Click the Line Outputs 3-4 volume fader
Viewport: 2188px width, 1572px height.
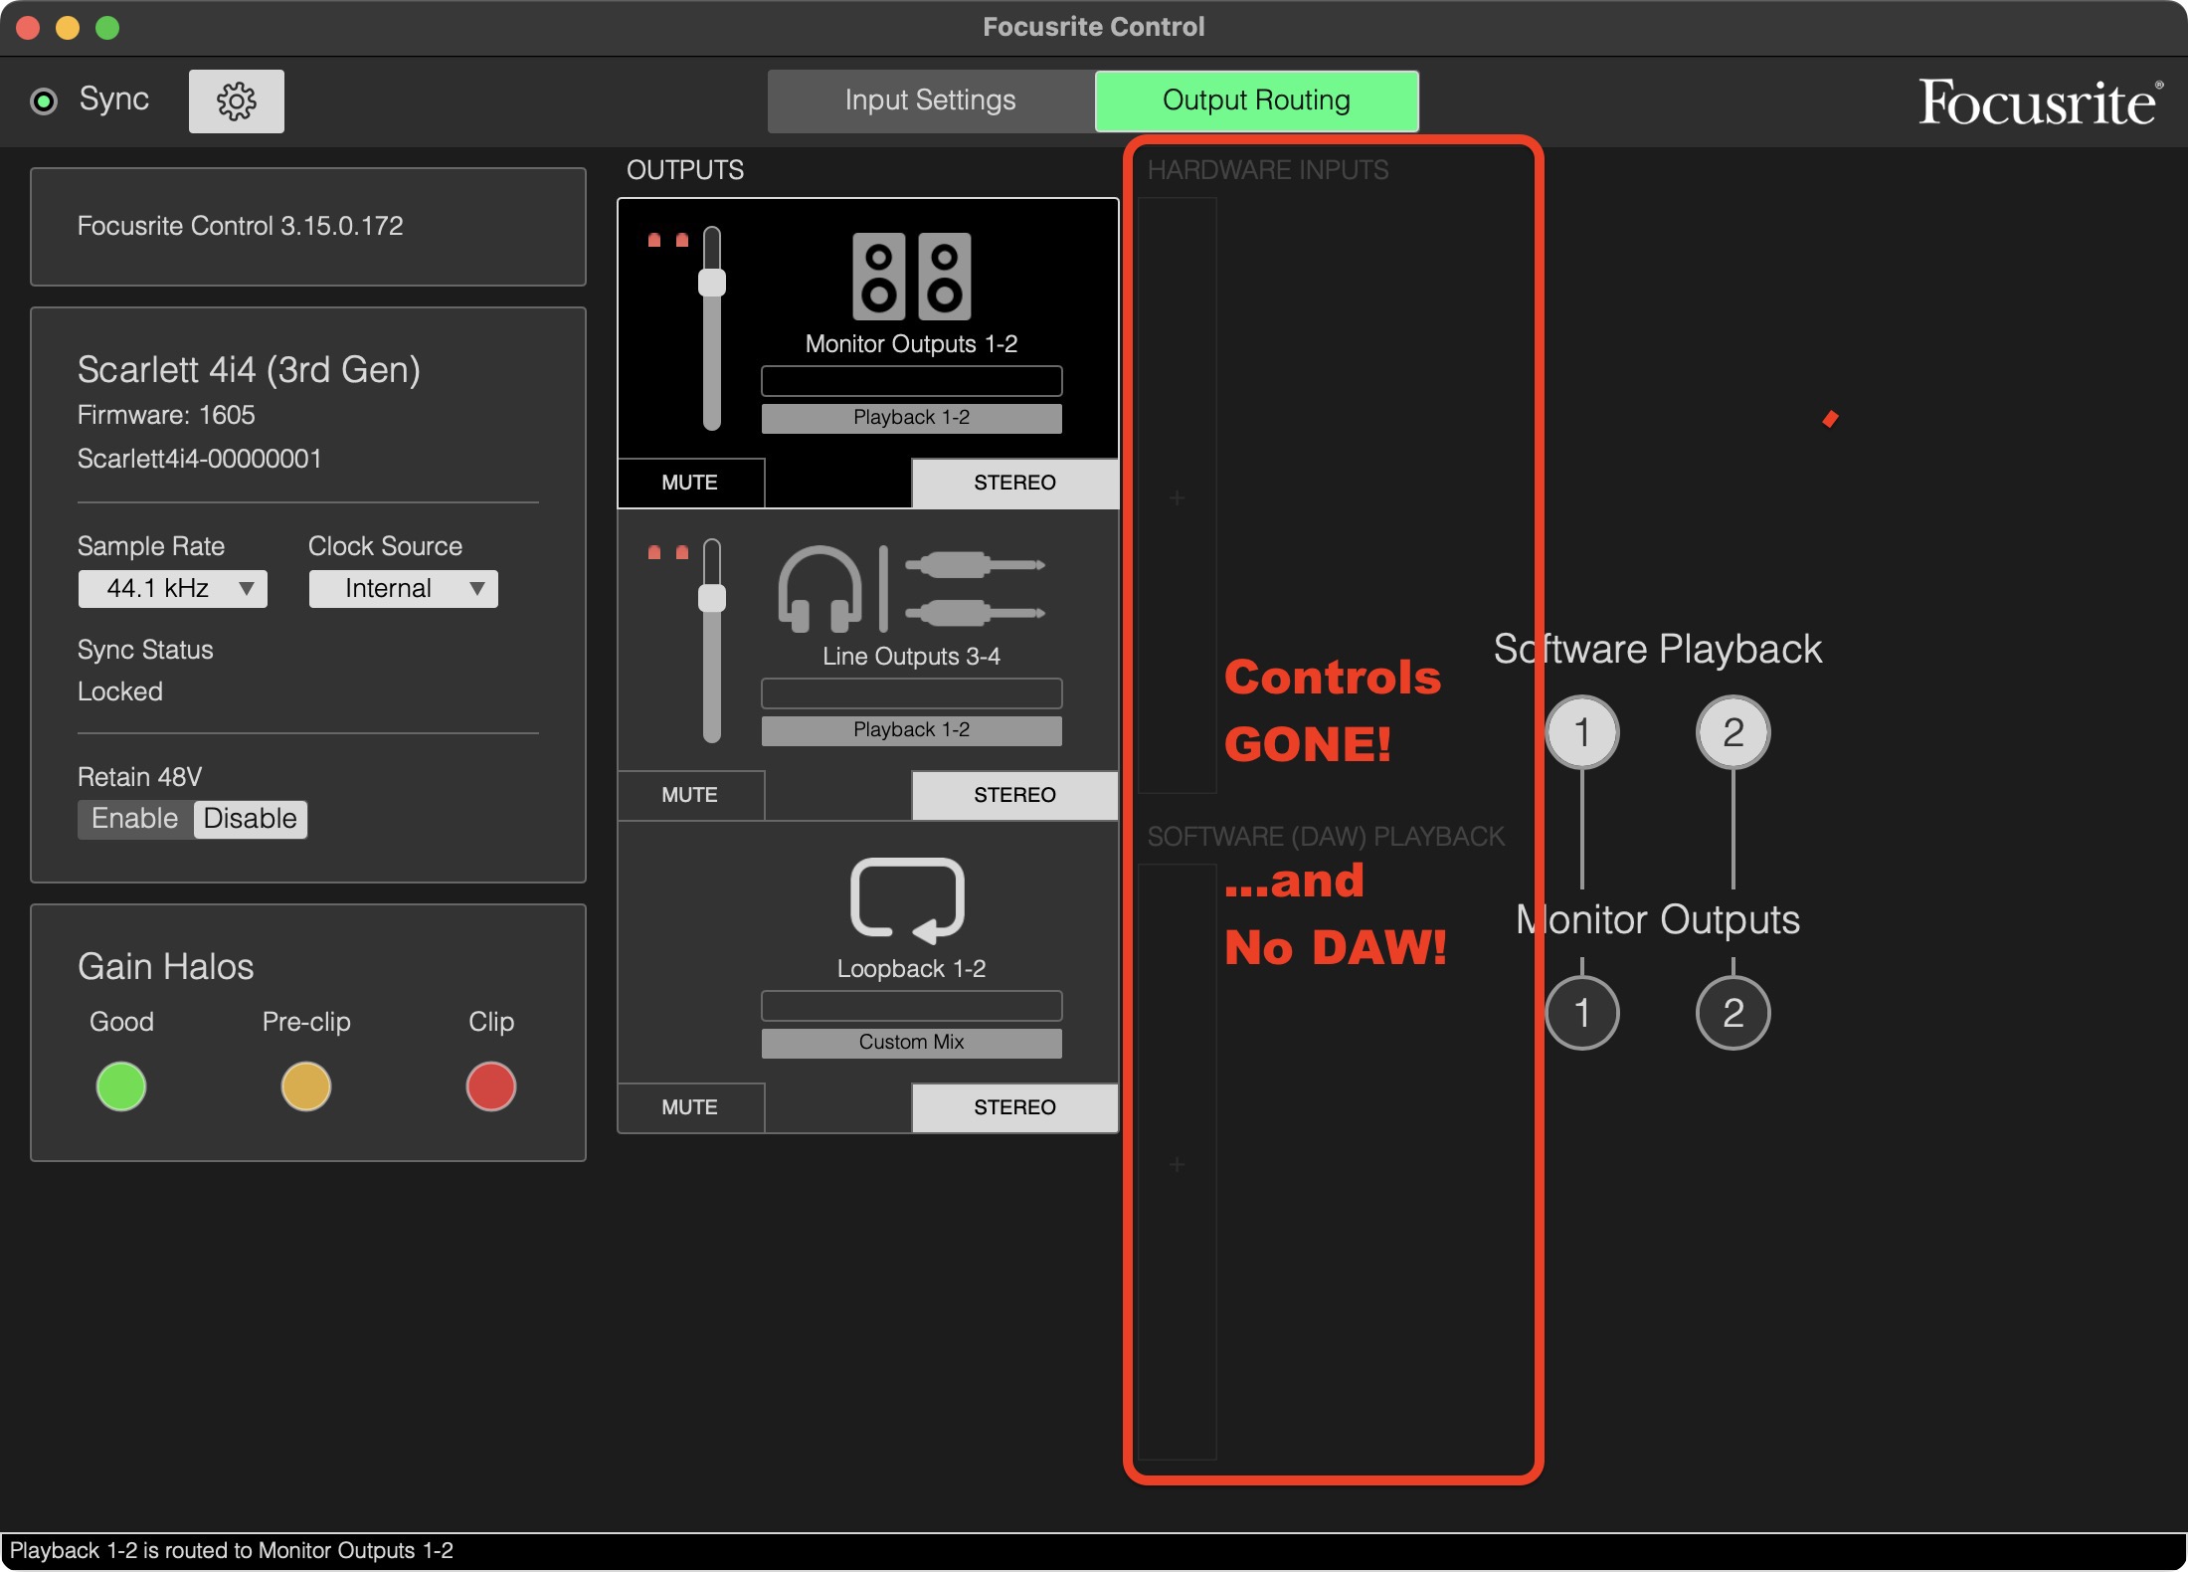click(x=712, y=598)
